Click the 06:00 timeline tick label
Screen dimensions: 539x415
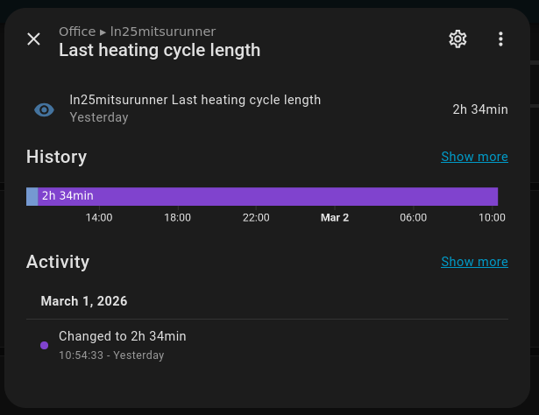(413, 217)
